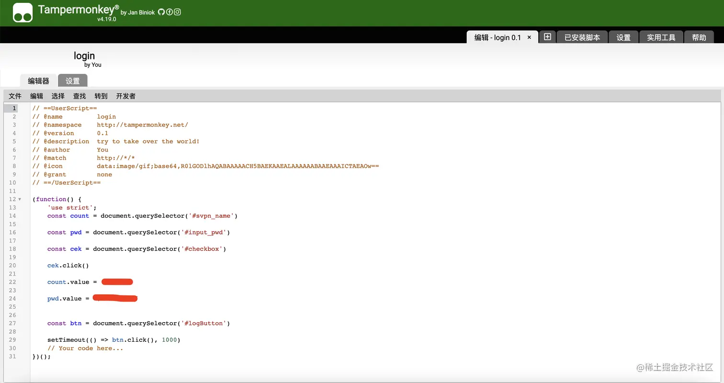Click the '#checkbox' selector string
724x383 pixels.
click(x=202, y=249)
